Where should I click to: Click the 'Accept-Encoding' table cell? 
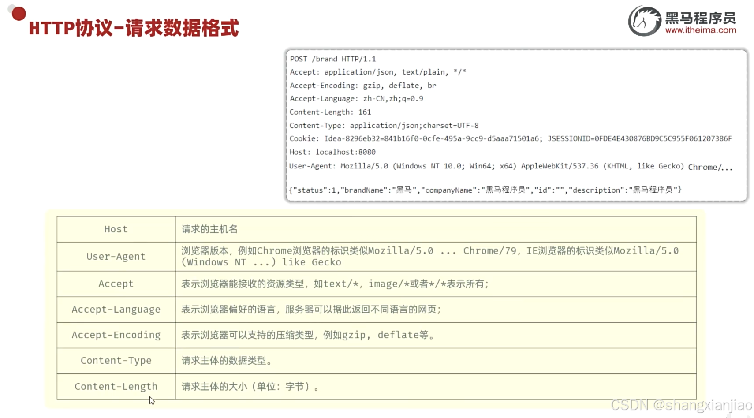point(116,335)
